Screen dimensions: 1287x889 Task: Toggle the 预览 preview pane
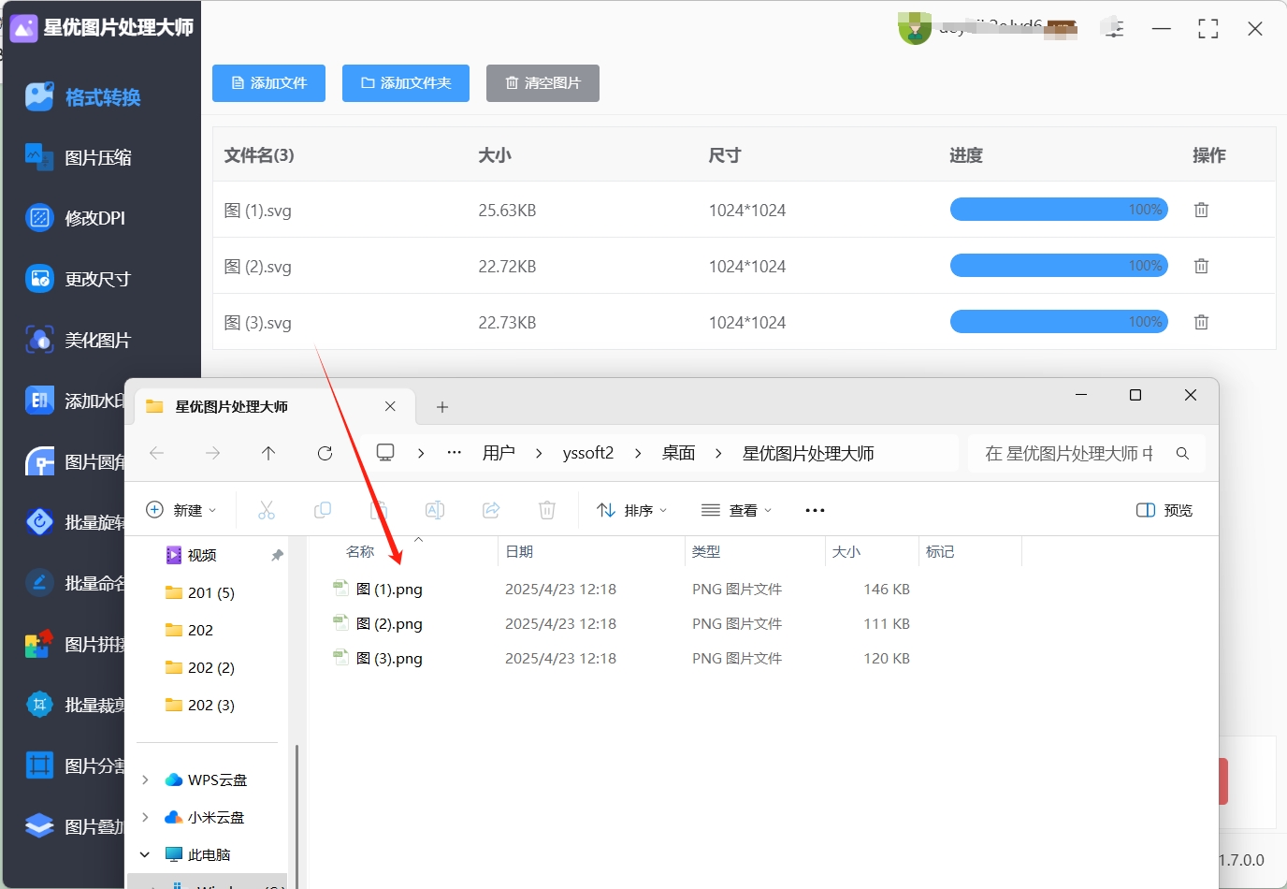coord(1164,510)
